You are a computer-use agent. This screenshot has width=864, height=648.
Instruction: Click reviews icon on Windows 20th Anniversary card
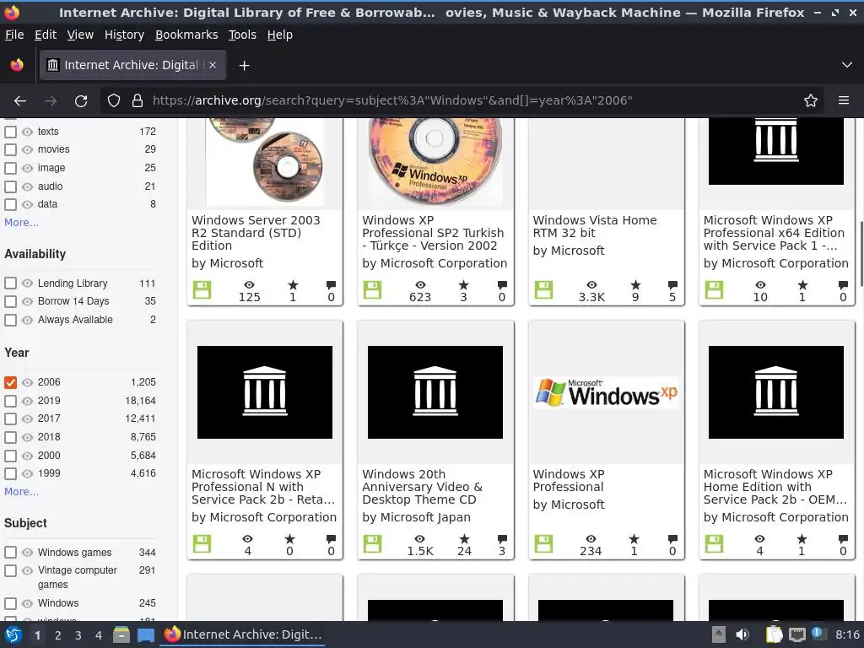501,539
